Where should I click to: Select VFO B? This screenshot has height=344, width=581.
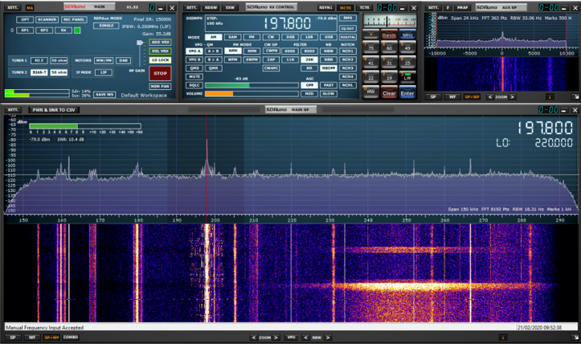pos(194,59)
